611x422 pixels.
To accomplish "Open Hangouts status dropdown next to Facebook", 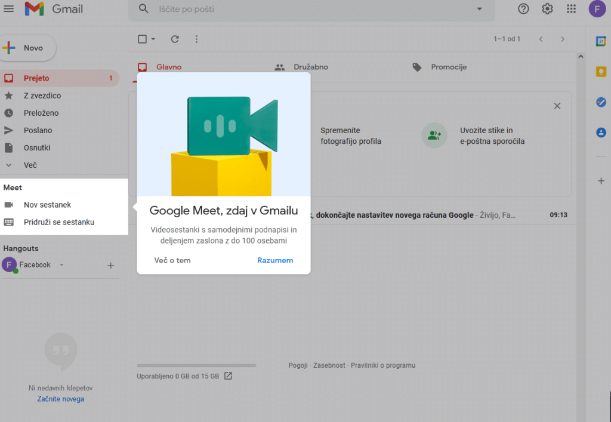I will tap(61, 265).
